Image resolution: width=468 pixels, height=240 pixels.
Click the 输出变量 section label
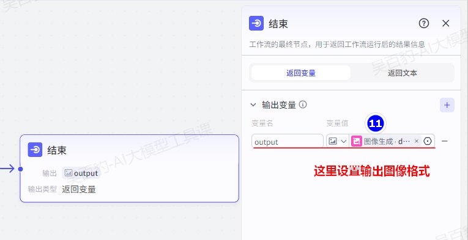point(279,105)
